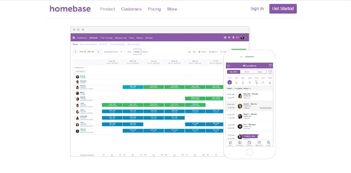Image resolution: width=351 pixels, height=173 pixels.
Task: Click All Locations title on phone
Action: tap(249, 66)
